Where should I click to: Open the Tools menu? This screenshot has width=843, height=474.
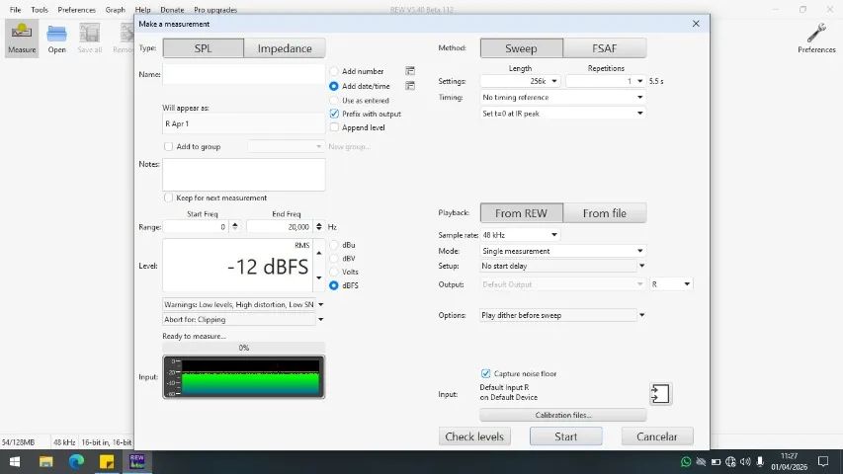click(40, 10)
